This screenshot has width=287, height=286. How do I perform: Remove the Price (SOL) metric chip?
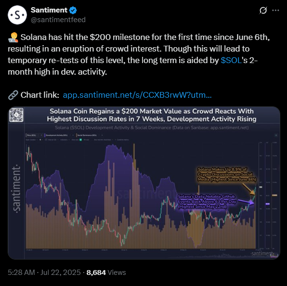point(41,135)
